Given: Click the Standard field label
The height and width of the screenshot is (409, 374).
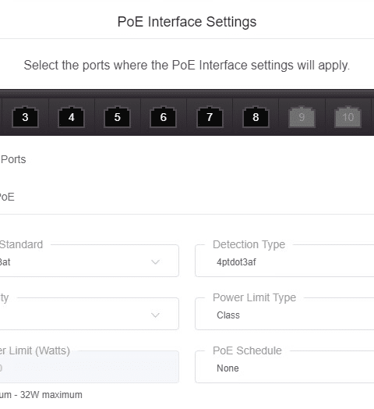Looking at the screenshot, I should [x=21, y=244].
